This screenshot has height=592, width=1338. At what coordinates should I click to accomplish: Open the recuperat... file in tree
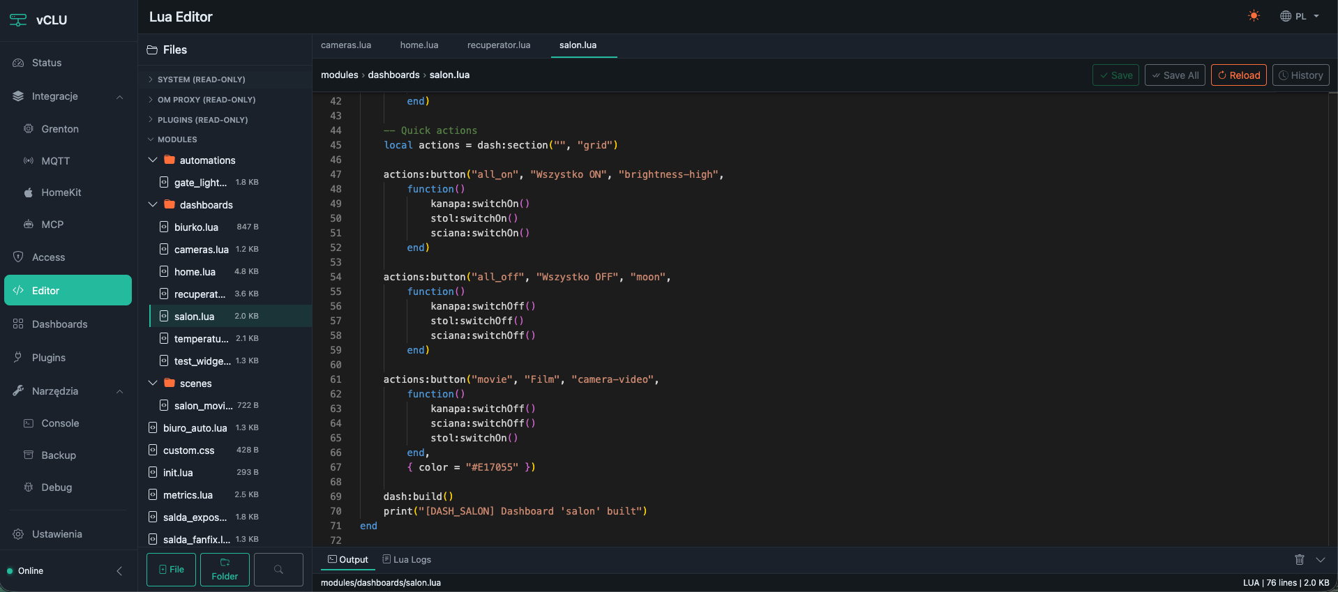pos(230,294)
